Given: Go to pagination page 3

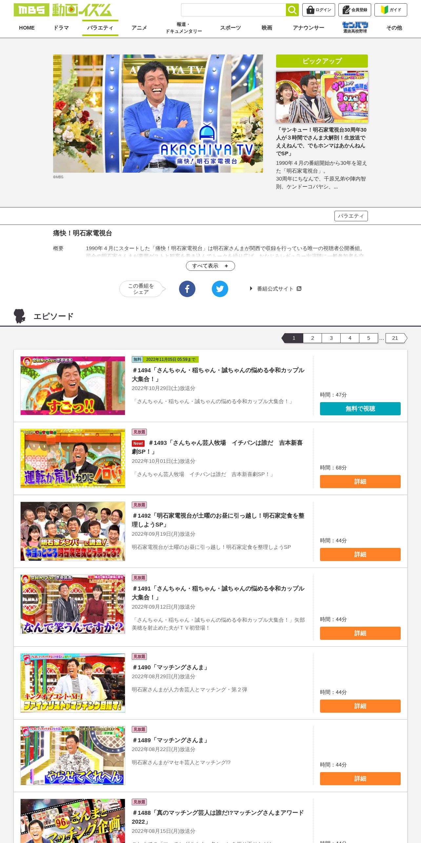Looking at the screenshot, I should pos(331,338).
